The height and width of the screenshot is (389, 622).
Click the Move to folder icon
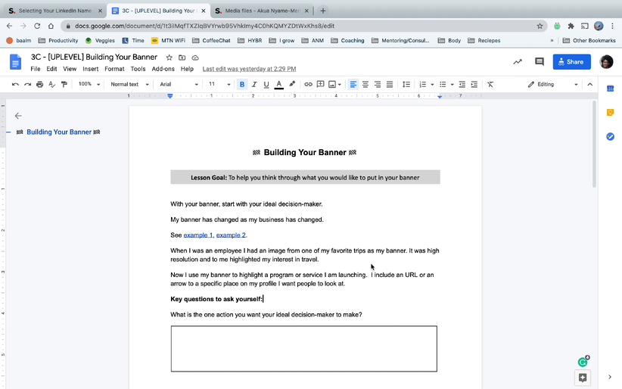(x=182, y=58)
